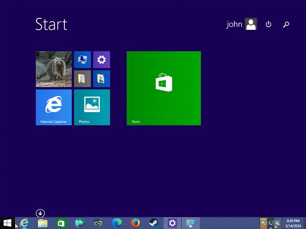Image resolution: width=306 pixels, height=229 pixels.
Task: Click the muted volume tray icon
Action: [278, 223]
